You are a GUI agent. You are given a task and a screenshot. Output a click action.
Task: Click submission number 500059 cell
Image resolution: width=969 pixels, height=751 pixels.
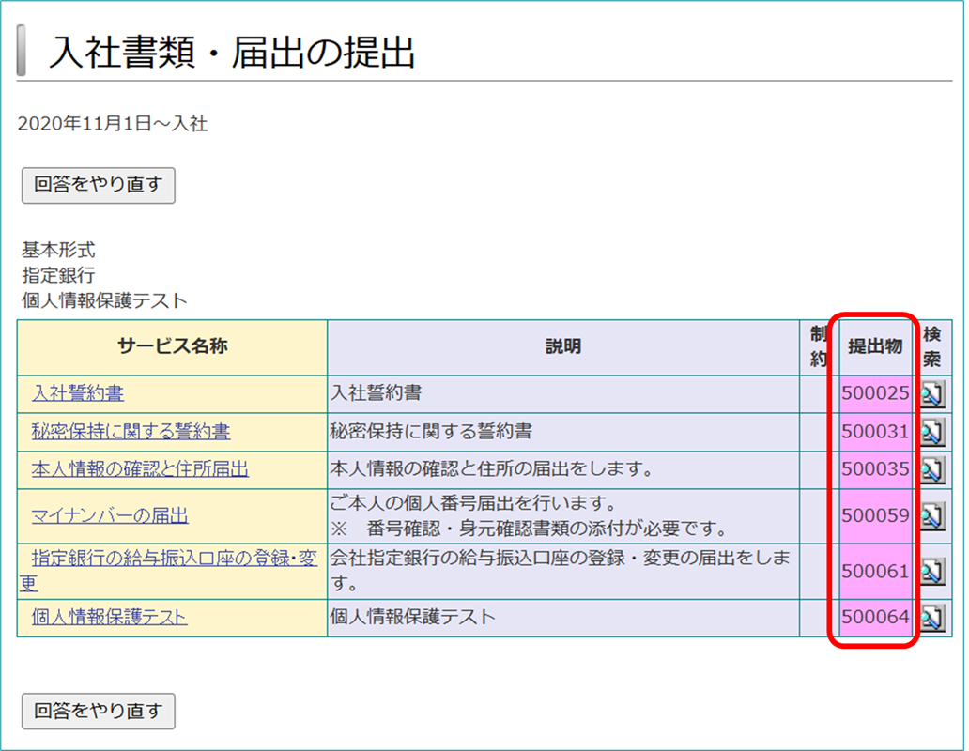pos(875,515)
